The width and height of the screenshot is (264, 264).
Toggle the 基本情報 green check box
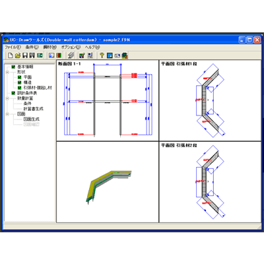[x=13, y=67]
